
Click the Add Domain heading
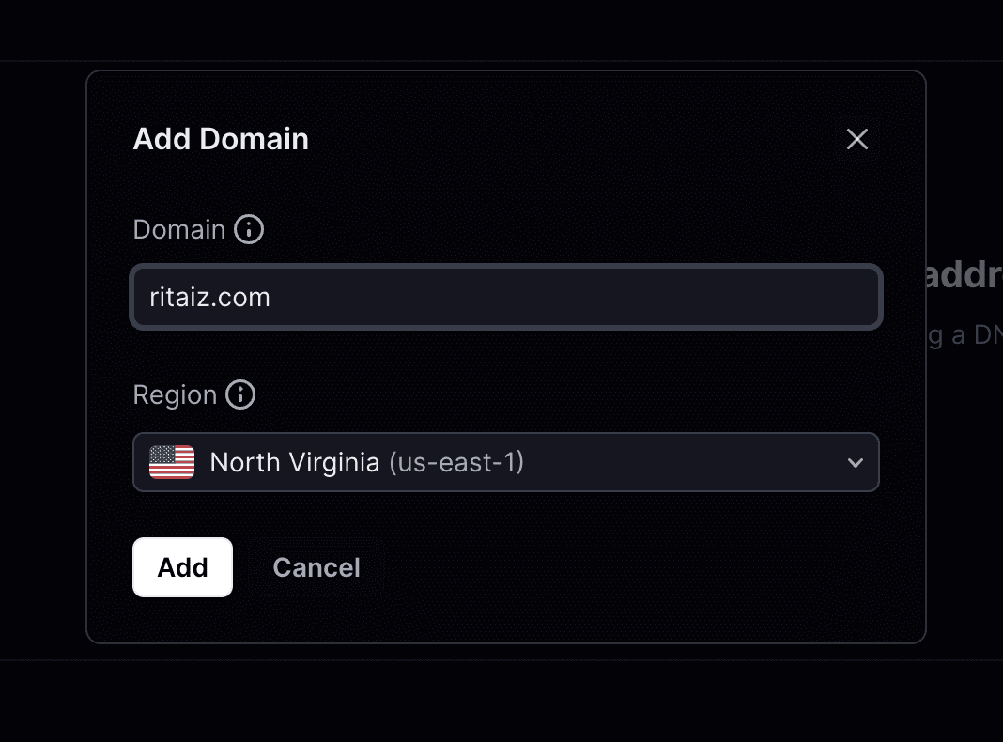click(x=221, y=139)
